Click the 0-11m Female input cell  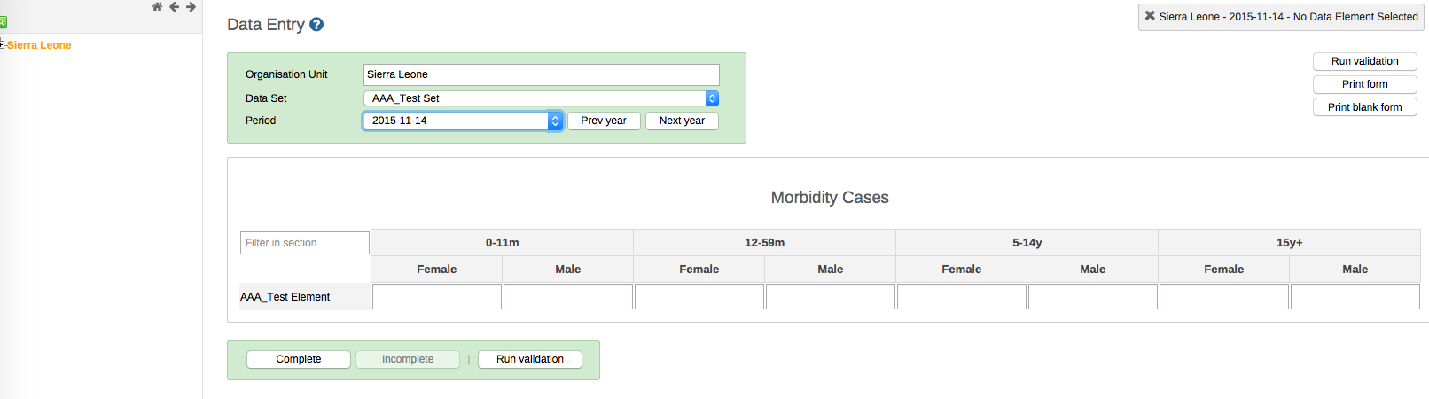437,296
